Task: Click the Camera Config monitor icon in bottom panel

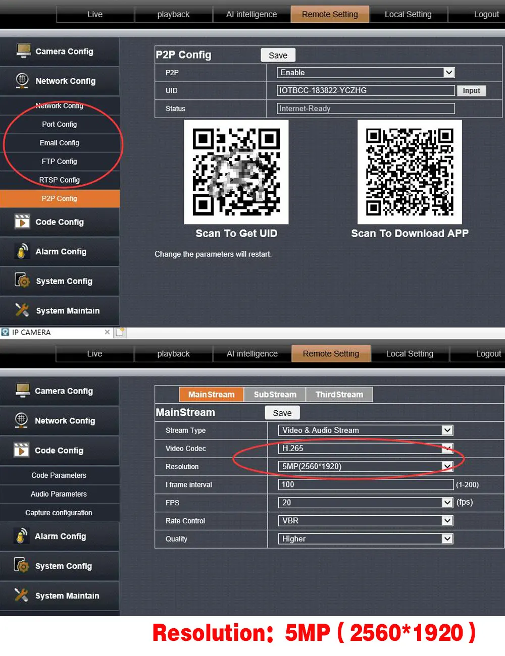Action: click(23, 391)
